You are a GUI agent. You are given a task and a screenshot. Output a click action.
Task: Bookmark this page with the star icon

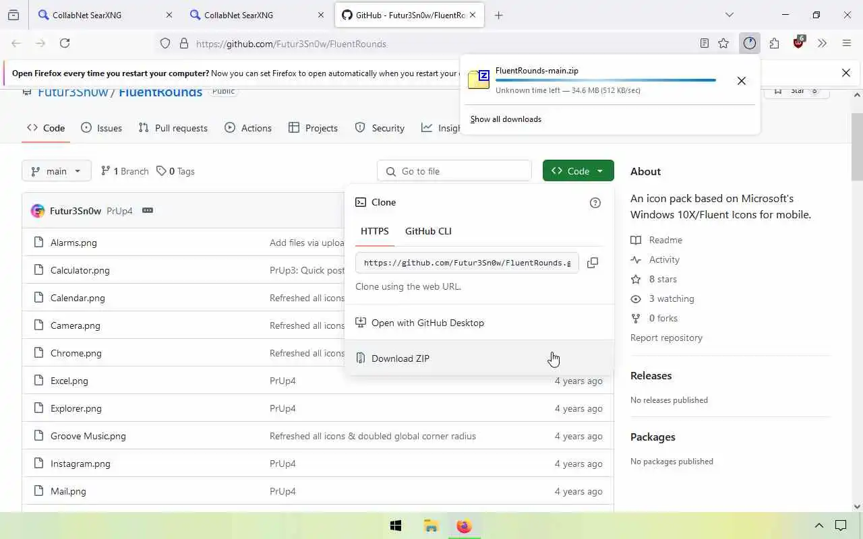(723, 43)
